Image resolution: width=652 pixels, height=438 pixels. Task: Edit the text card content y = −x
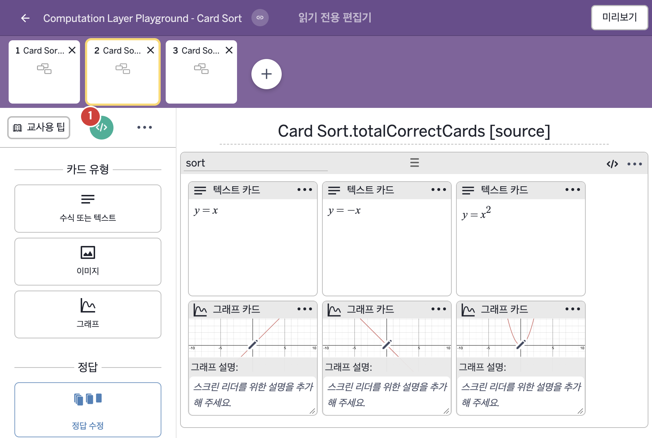(x=387, y=247)
